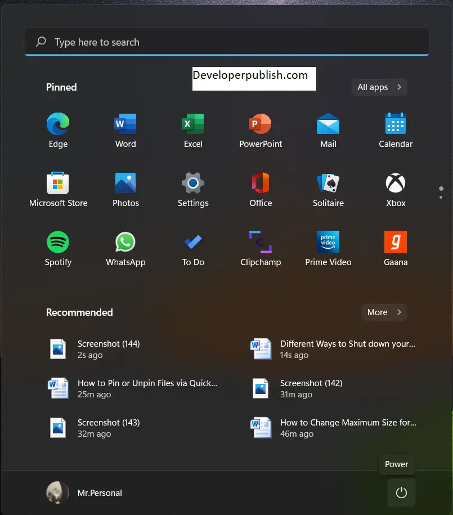Launch Microsoft Store
Viewport: 453px width, 515px height.
pyautogui.click(x=58, y=190)
